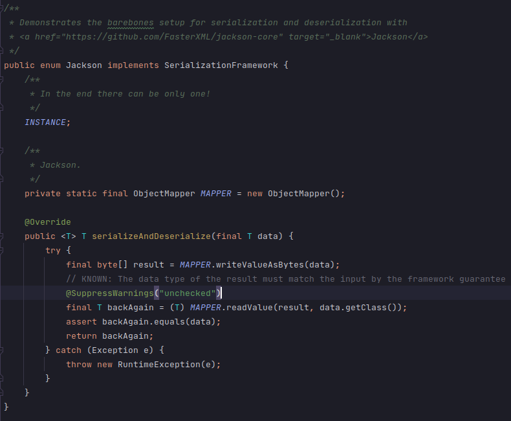Click the underlined word "barebones" in the Javadoc

pyautogui.click(x=131, y=23)
